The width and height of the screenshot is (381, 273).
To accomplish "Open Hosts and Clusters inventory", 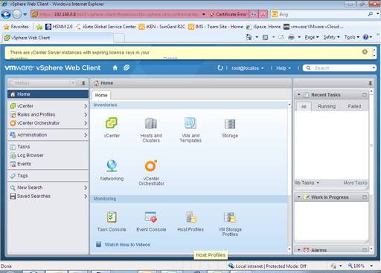I will pyautogui.click(x=151, y=124).
